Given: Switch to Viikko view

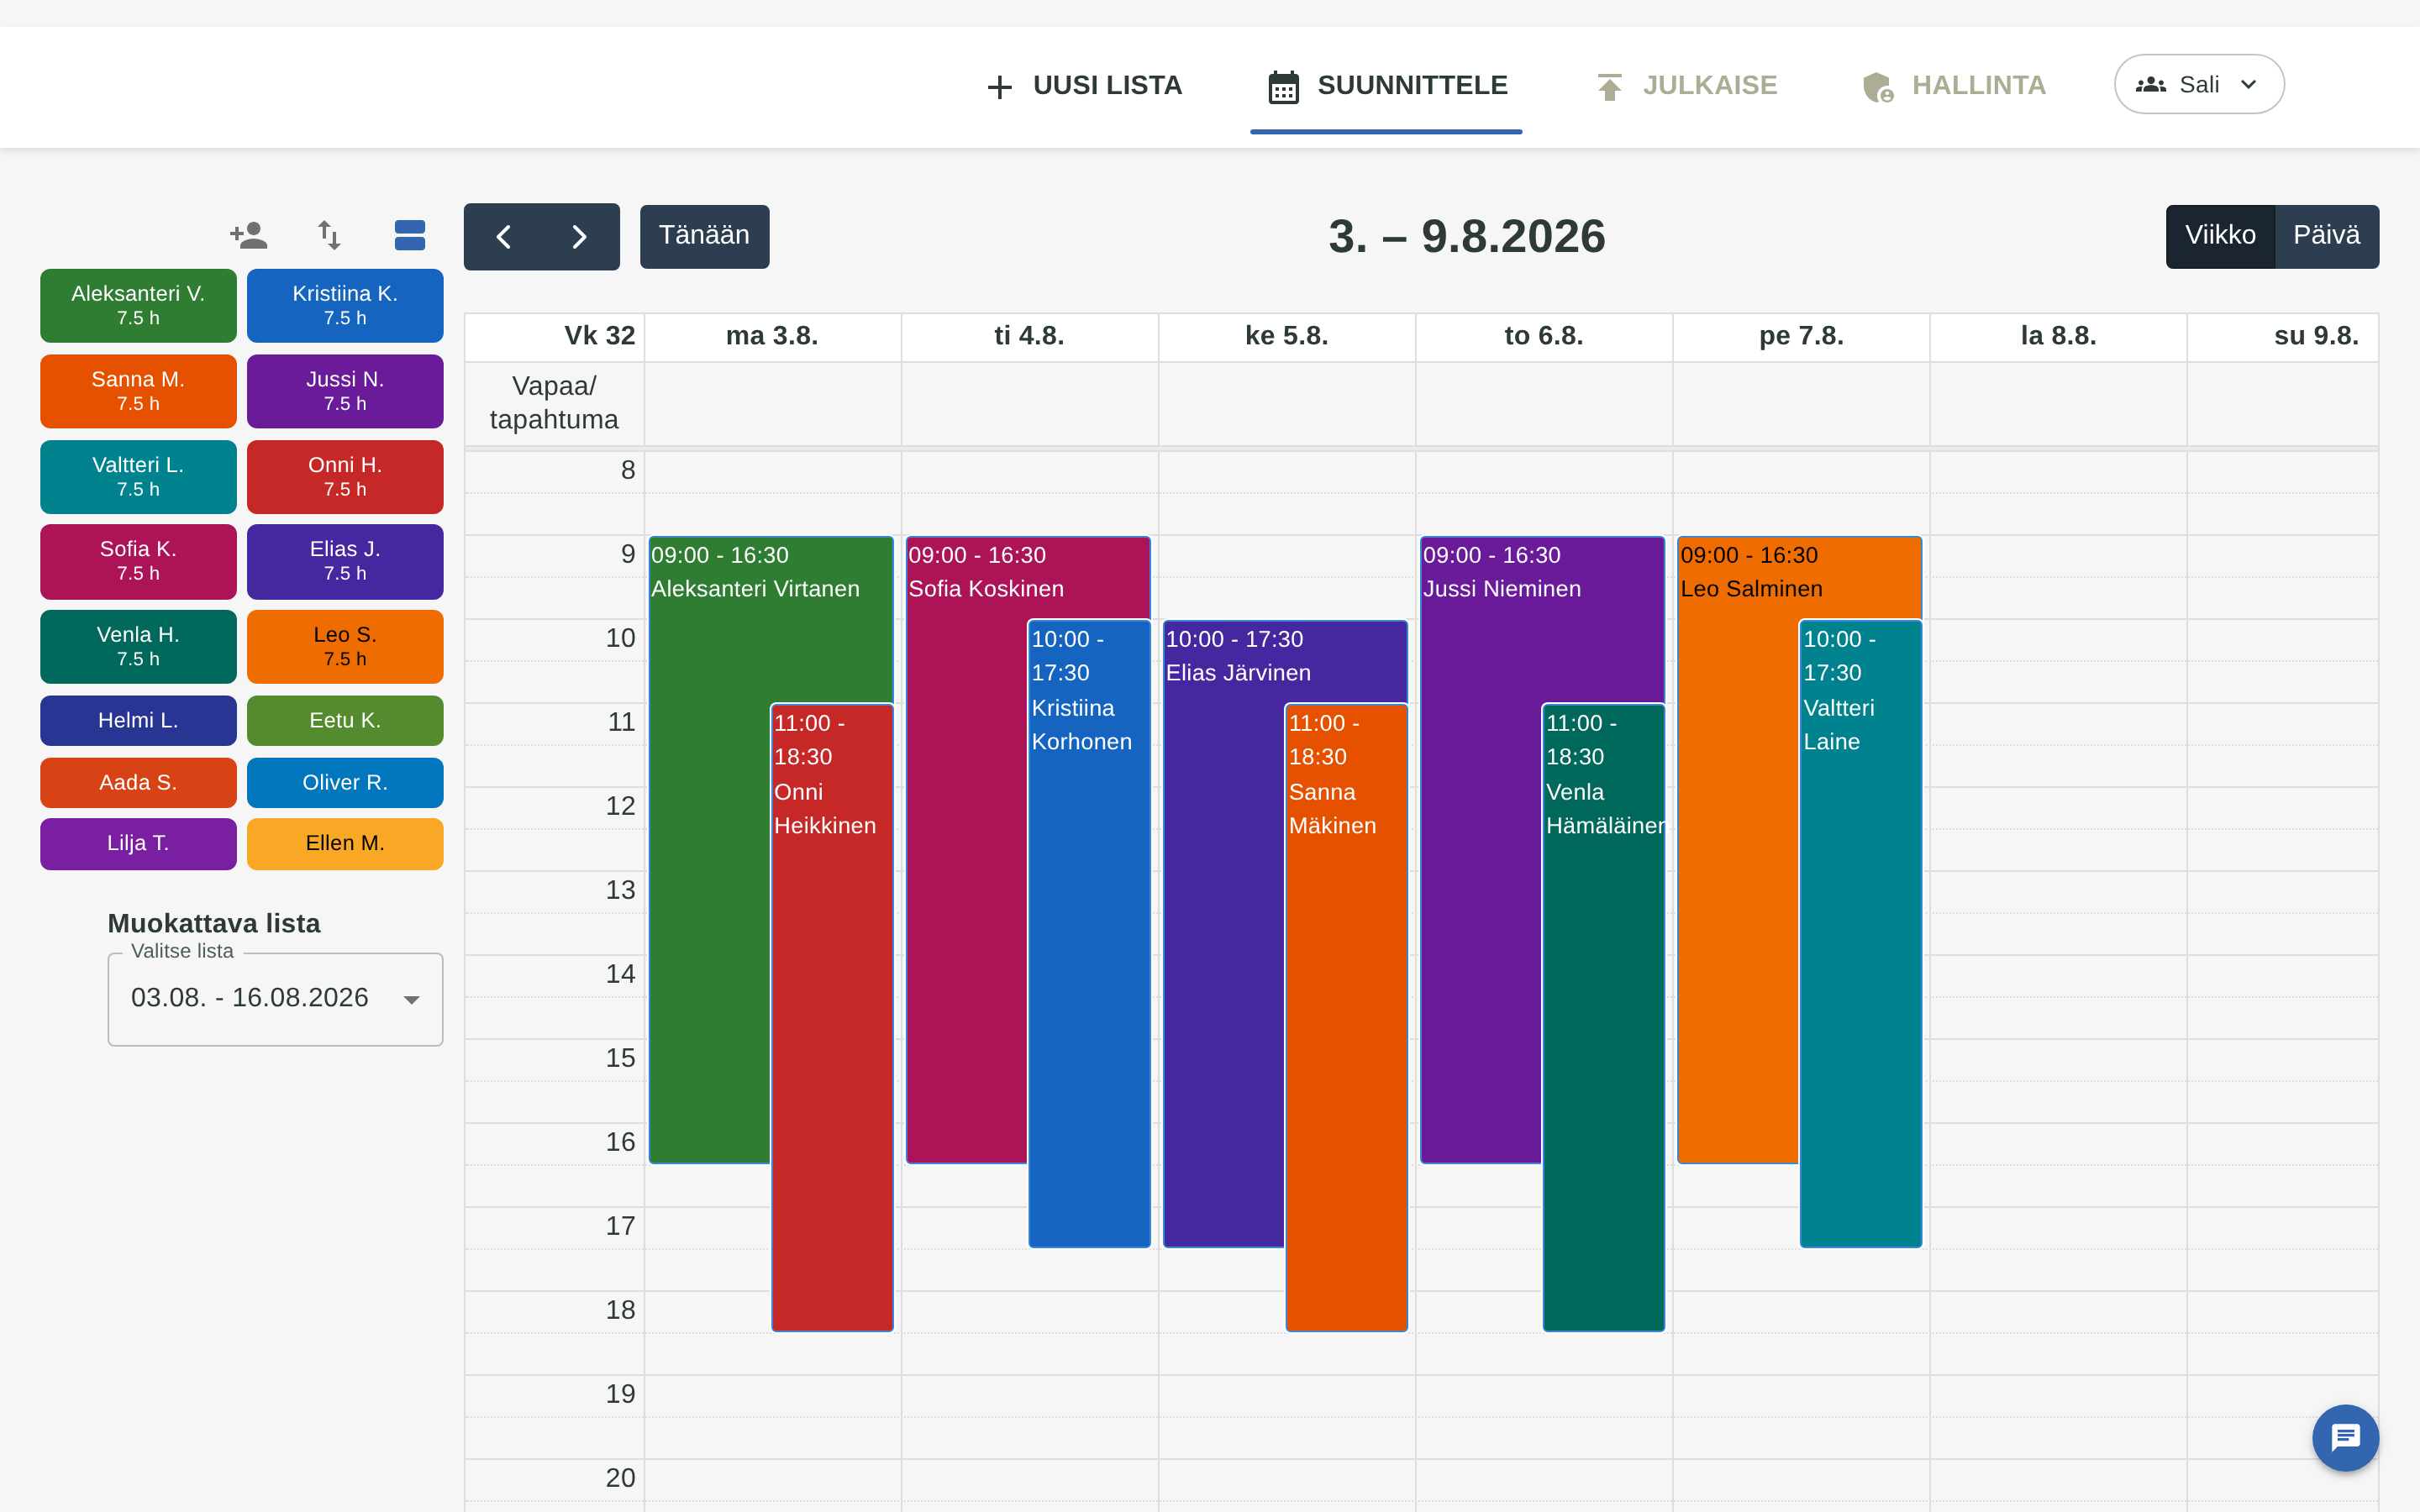Looking at the screenshot, I should tap(2220, 236).
